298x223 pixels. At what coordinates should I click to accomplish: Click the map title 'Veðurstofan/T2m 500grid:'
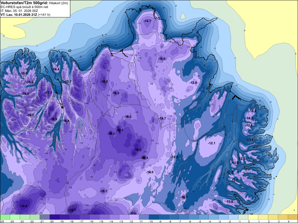click(24, 3)
